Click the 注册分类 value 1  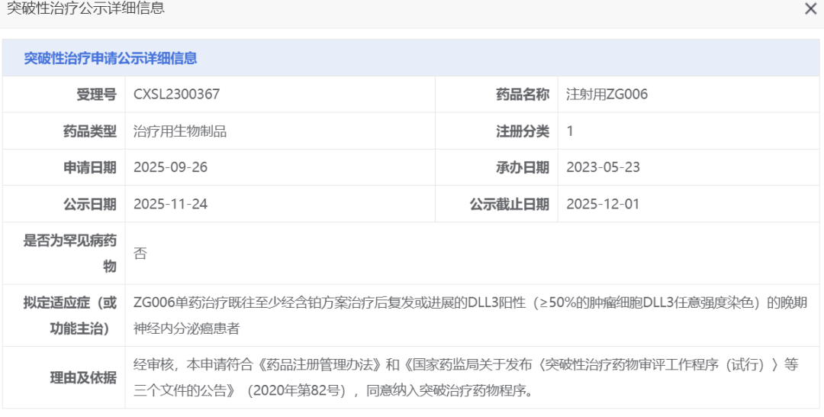coord(570,131)
